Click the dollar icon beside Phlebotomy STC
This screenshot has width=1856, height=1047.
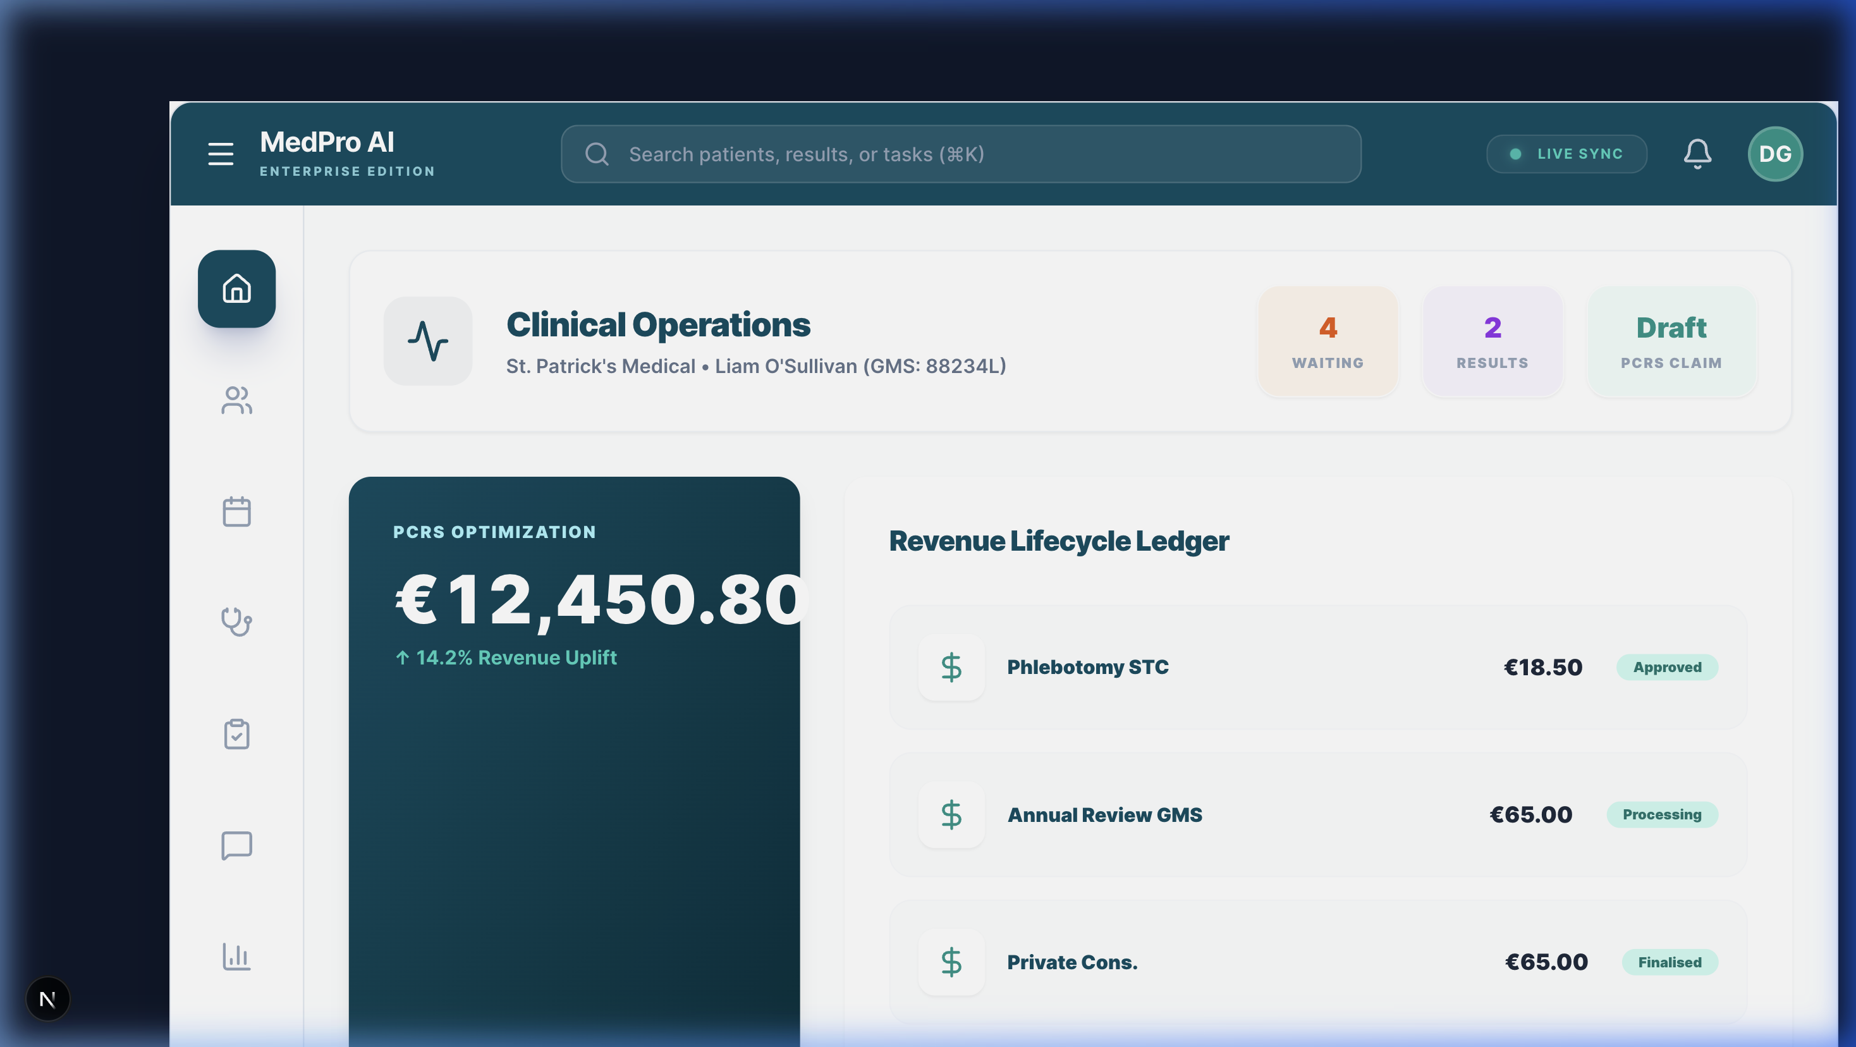(x=952, y=667)
